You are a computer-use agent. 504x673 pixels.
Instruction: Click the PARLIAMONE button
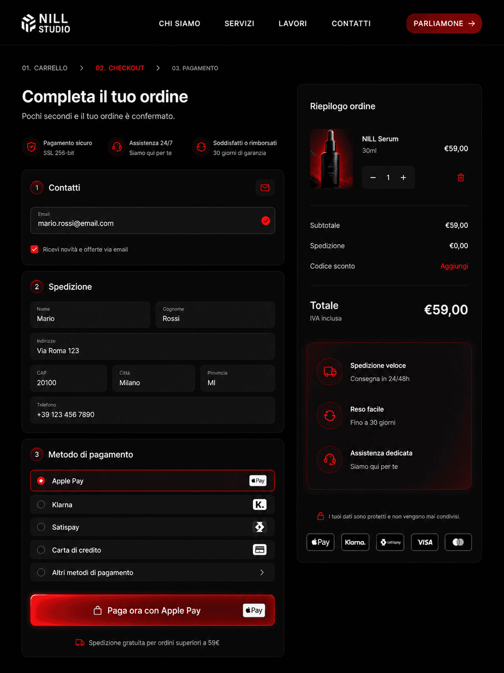pyautogui.click(x=444, y=24)
